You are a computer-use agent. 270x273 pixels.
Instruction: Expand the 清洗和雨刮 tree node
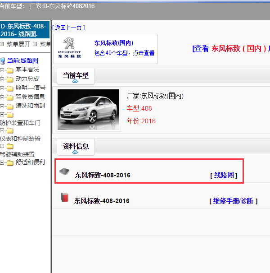[x=2, y=106]
